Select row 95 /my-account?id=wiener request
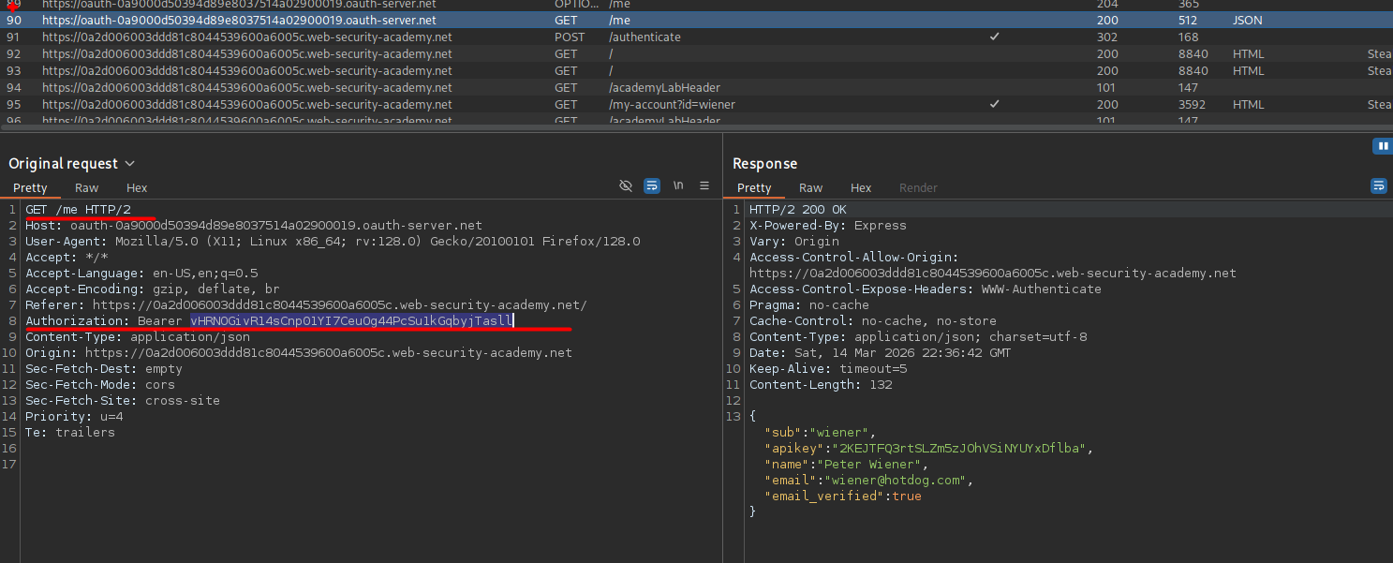1393x563 pixels. pyautogui.click(x=672, y=105)
